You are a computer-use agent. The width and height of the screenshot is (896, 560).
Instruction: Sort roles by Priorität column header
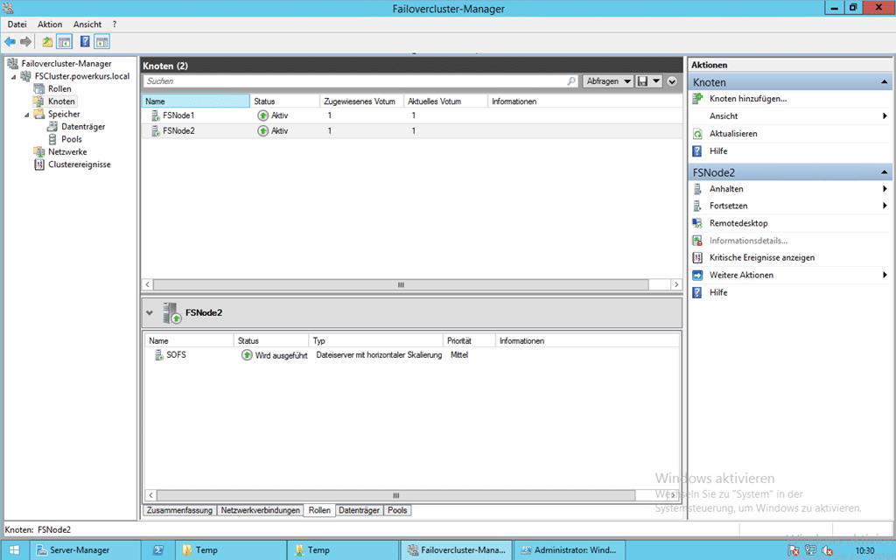(x=469, y=340)
